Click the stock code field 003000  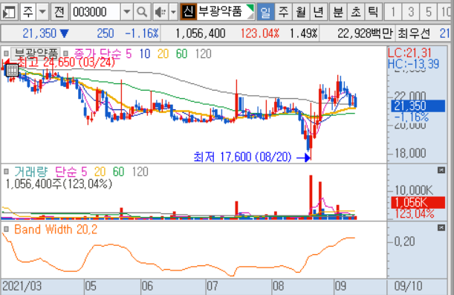point(95,12)
